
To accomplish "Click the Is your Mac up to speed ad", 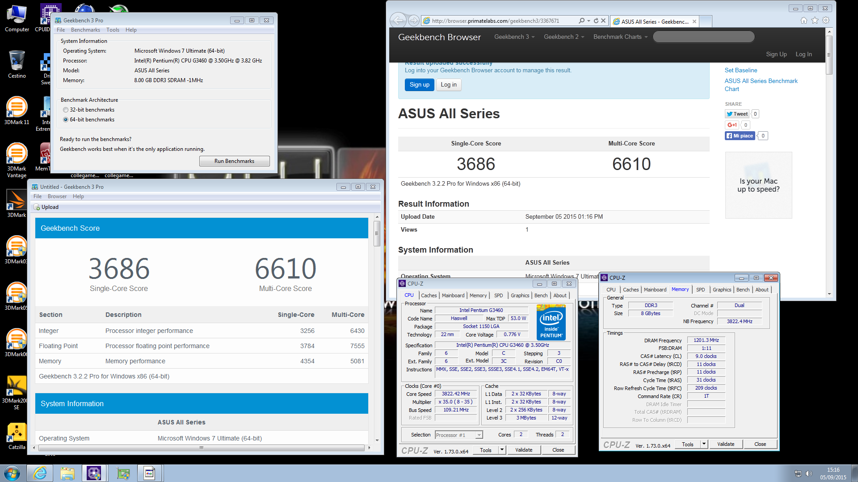I will (758, 185).
